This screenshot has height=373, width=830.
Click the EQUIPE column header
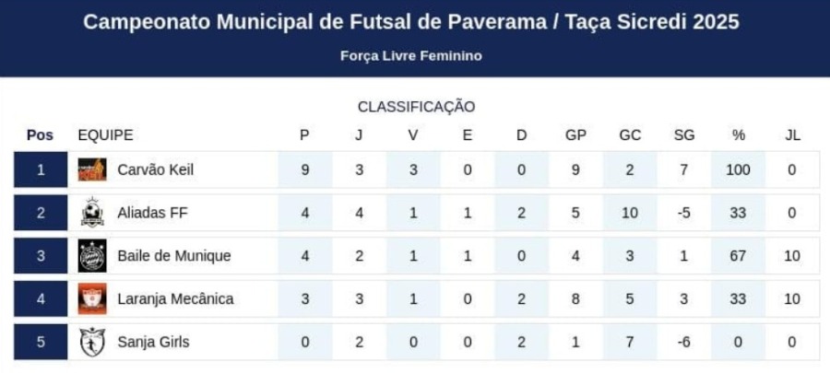click(x=105, y=135)
